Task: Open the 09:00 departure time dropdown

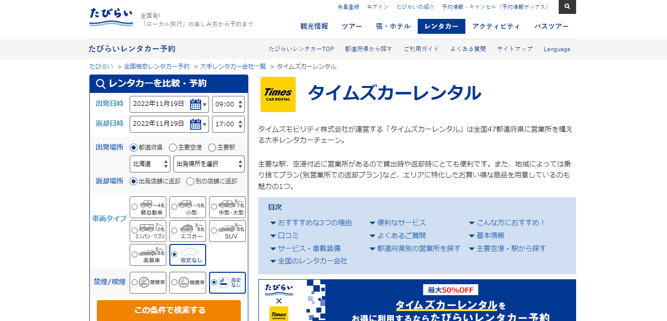Action: click(228, 104)
